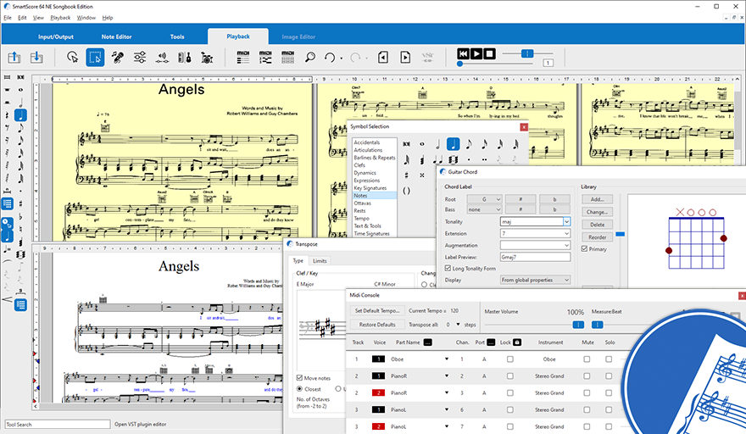Open Transpose all steps dropdown arrow
The image size is (746, 434).
click(458, 325)
